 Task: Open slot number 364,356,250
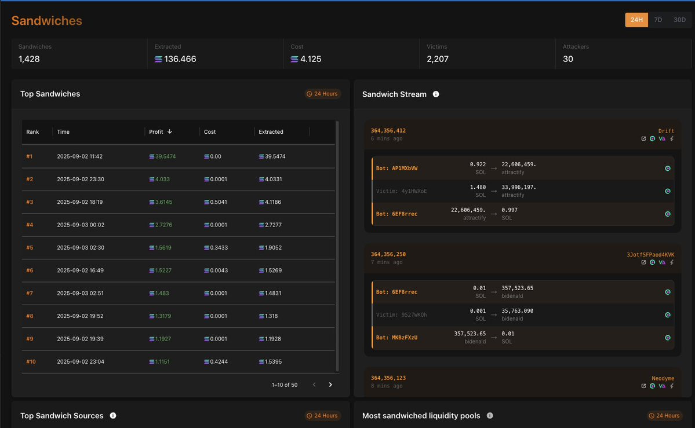tap(388, 254)
